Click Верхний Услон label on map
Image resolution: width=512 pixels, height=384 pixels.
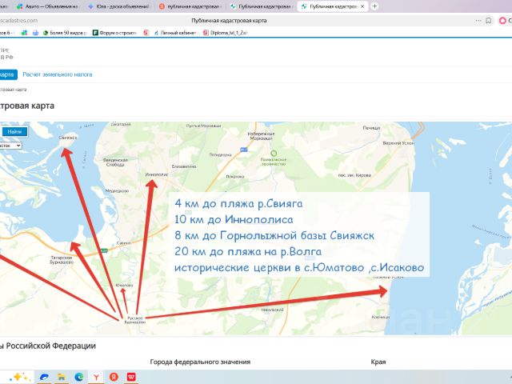[398, 143]
